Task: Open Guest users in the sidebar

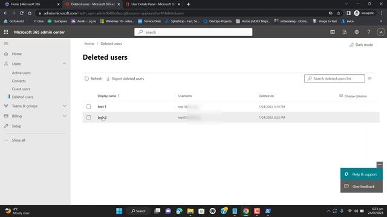Action: 21,89
